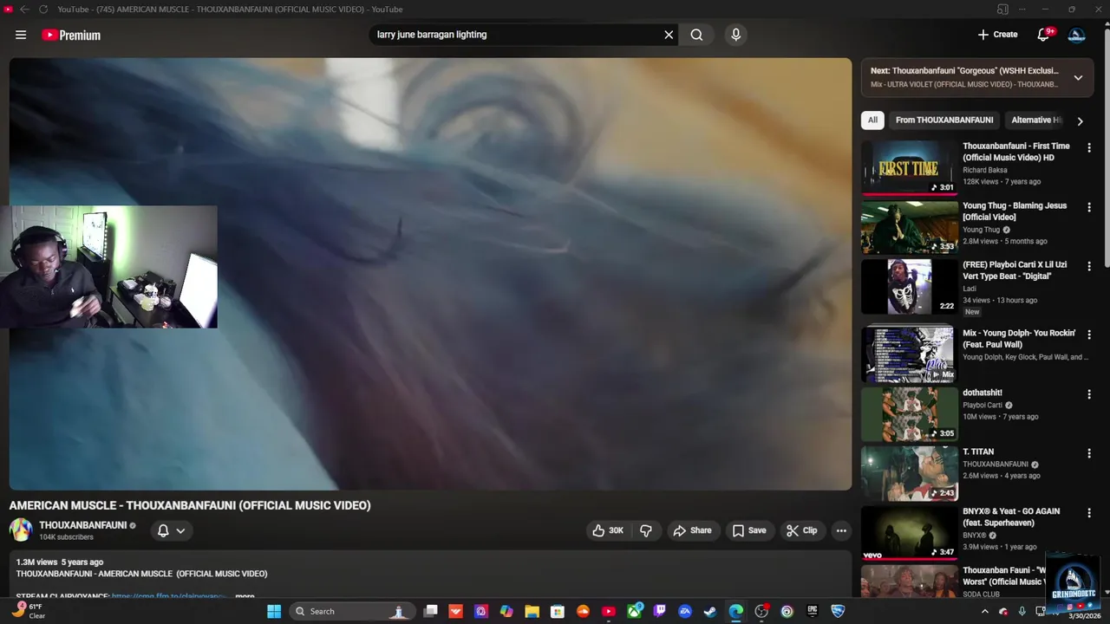
Task: Open Mix - Young Dolph You Rockin' title
Action: click(x=1019, y=339)
